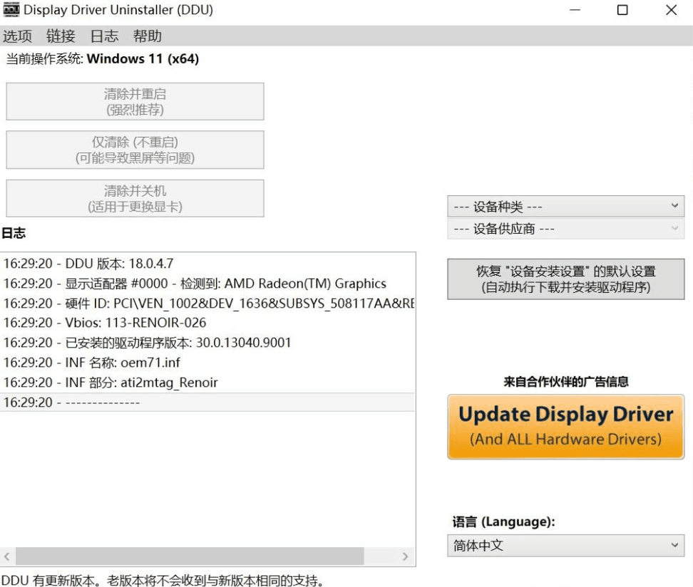This screenshot has width=693, height=587.
Task: Open the 日志 (Log) menu
Action: coord(104,36)
